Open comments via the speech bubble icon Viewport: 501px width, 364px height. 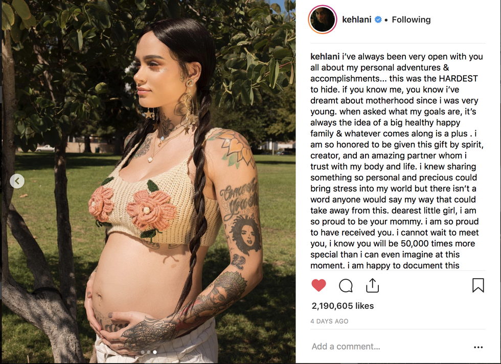(346, 286)
